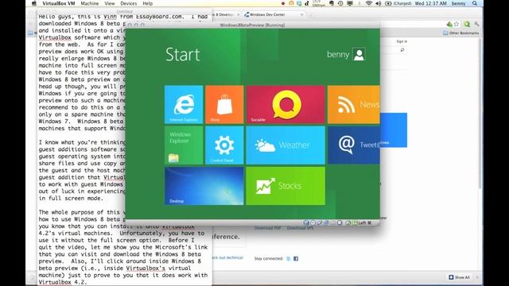This screenshot has width=509, height=286.
Task: Click the browser window vertical scrollbar
Action: 480,114
